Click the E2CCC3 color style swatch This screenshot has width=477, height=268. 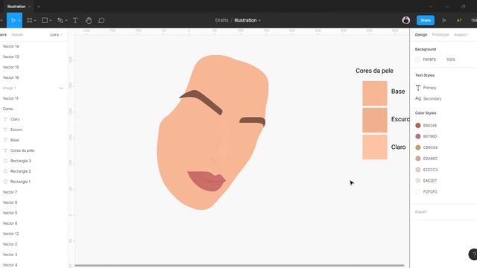(418, 170)
